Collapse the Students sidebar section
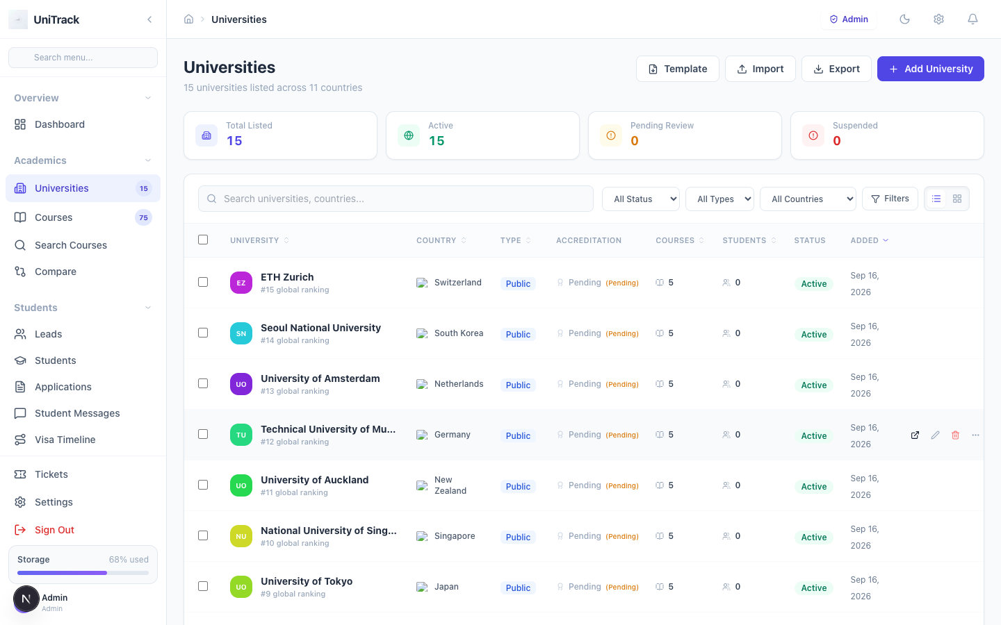This screenshot has height=625, width=1001. (x=83, y=308)
